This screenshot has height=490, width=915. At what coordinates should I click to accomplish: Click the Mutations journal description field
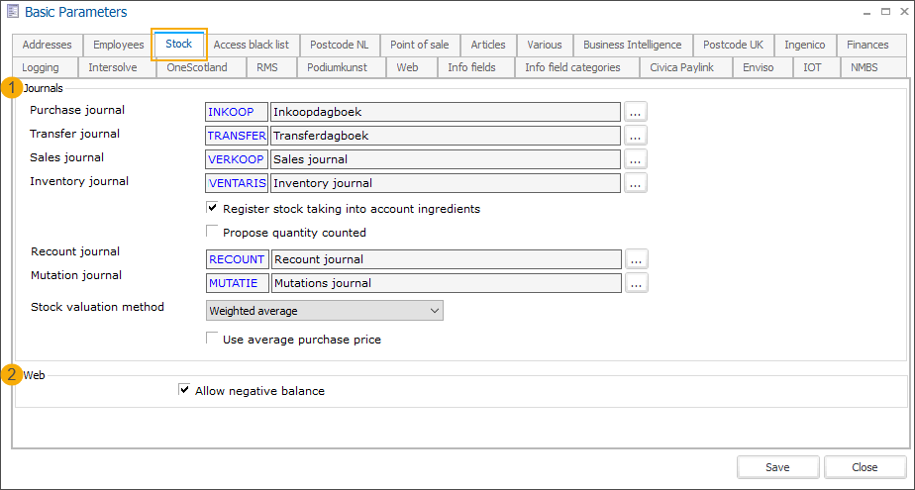tap(447, 283)
